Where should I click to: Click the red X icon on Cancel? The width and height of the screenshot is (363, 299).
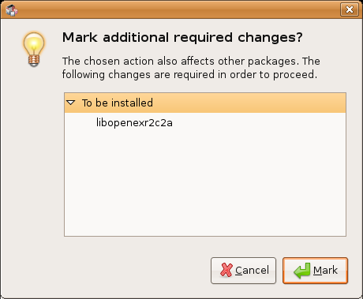tap(226, 271)
